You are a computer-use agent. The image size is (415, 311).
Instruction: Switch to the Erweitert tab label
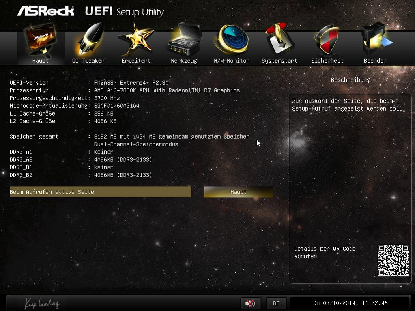[x=136, y=61]
